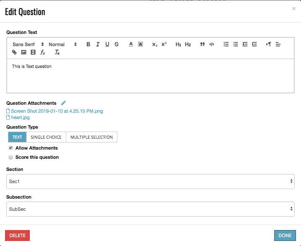Open the Section dropdown showing Sec1
This screenshot has height=246, width=301.
(150, 181)
